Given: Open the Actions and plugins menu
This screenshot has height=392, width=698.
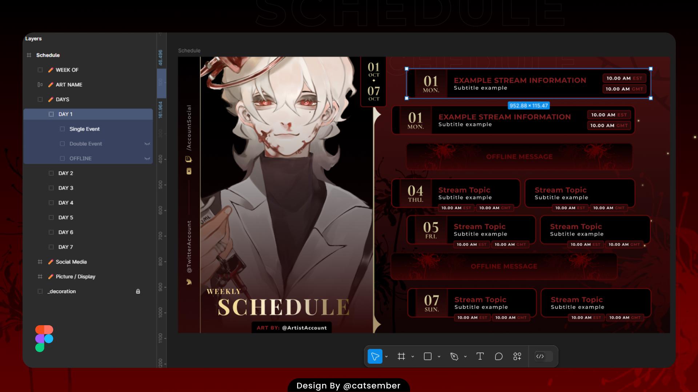Looking at the screenshot, I should coord(517,356).
